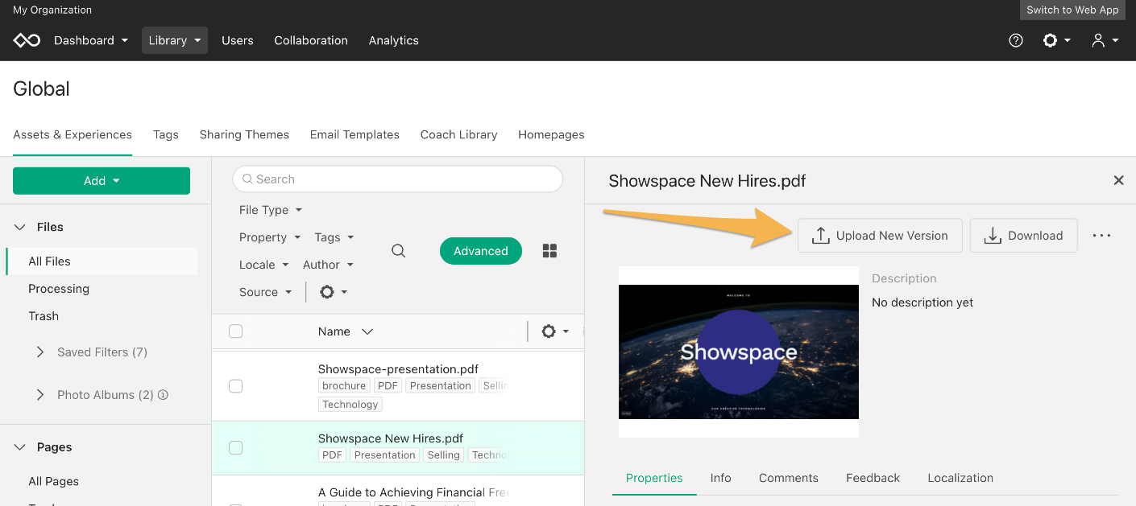This screenshot has width=1136, height=506.
Task: Go to Users in the top menu
Action: pyautogui.click(x=238, y=40)
